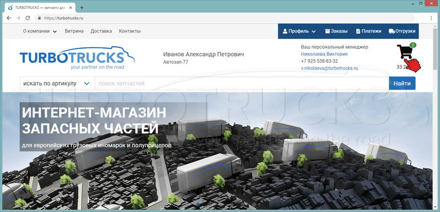The width and height of the screenshot is (440, 212).
Task: Focus the 'поиск запчастей' search field
Action: click(242, 83)
